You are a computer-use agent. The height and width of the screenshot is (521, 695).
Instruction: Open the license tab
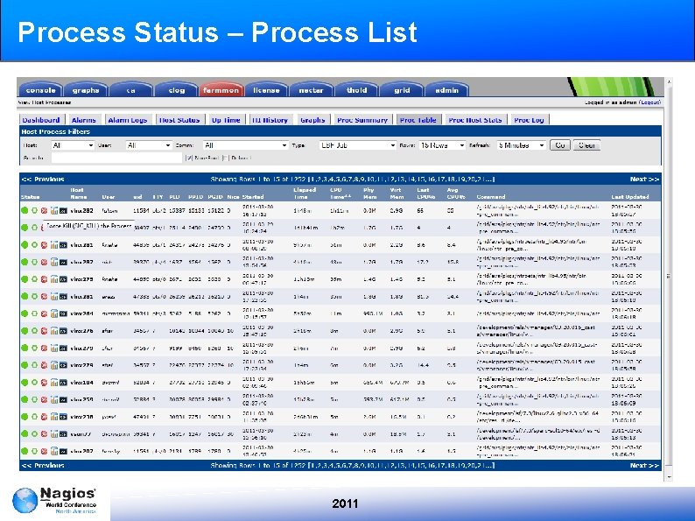[x=266, y=90]
